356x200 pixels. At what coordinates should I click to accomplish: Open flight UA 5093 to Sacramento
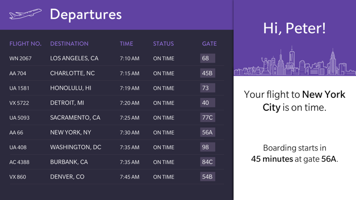[117, 118]
